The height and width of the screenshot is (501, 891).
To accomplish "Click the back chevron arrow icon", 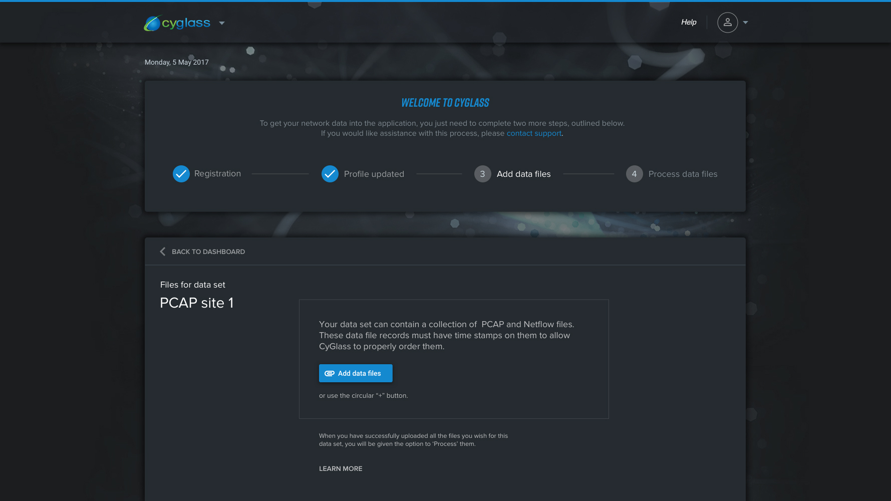I will (x=162, y=252).
